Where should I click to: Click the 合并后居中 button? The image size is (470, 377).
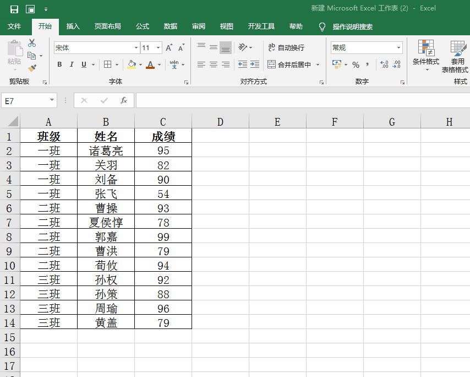[x=289, y=65]
